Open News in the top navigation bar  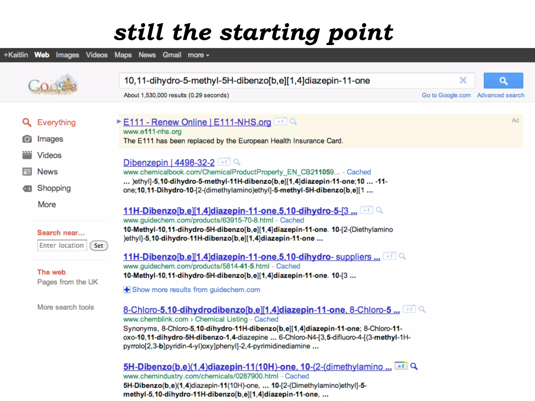coord(147,55)
